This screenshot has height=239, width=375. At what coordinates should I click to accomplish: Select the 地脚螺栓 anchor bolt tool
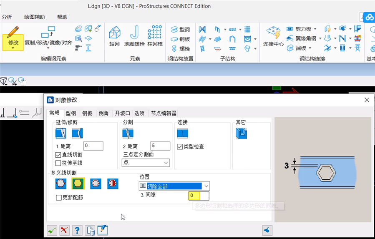click(x=134, y=36)
